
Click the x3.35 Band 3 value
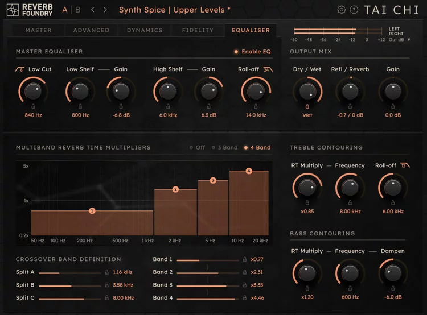(257, 285)
